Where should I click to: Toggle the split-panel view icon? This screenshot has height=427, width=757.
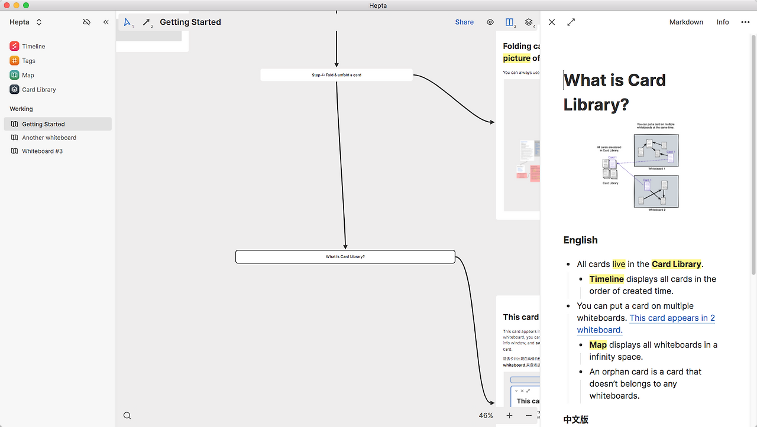click(510, 22)
